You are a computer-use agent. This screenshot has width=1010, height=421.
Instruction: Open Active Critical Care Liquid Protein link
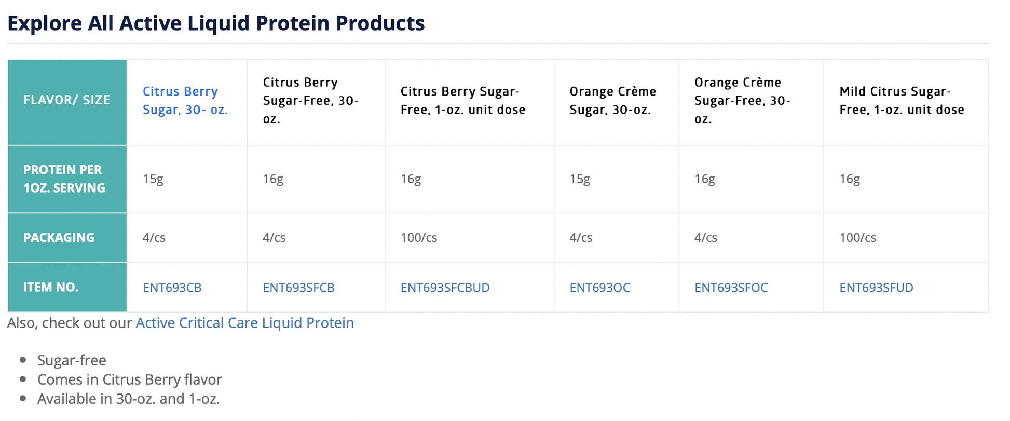pyautogui.click(x=244, y=323)
